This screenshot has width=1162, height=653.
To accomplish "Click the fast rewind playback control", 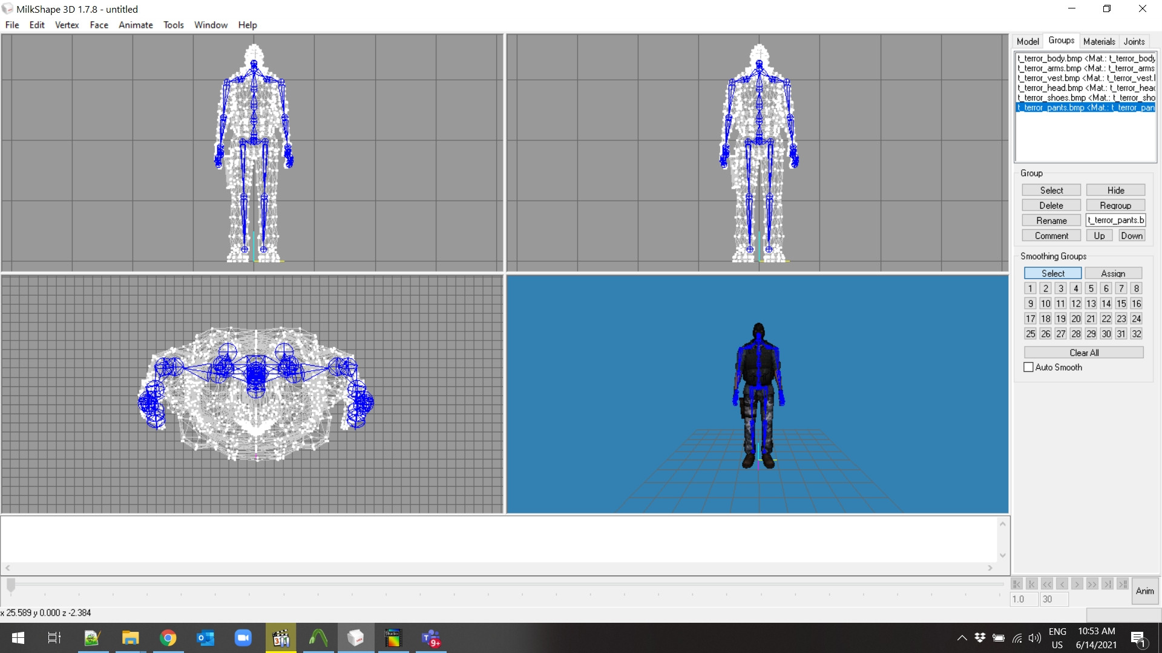I will point(1046,584).
